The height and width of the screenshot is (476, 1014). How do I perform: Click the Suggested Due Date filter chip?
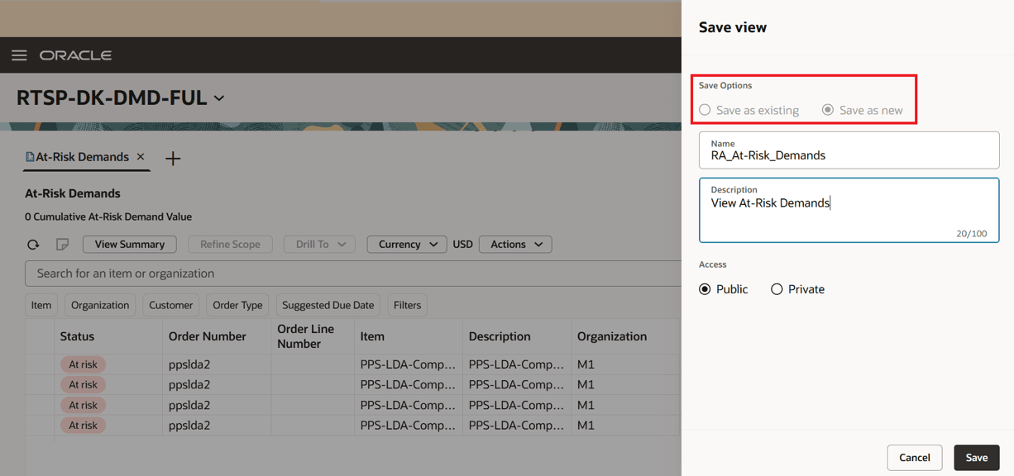pos(328,305)
